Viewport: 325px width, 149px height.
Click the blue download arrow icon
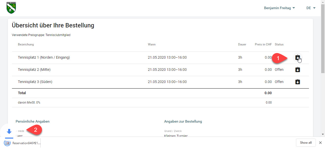(9, 131)
